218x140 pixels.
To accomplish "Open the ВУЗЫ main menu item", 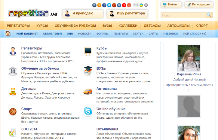I will [x=107, y=26].
